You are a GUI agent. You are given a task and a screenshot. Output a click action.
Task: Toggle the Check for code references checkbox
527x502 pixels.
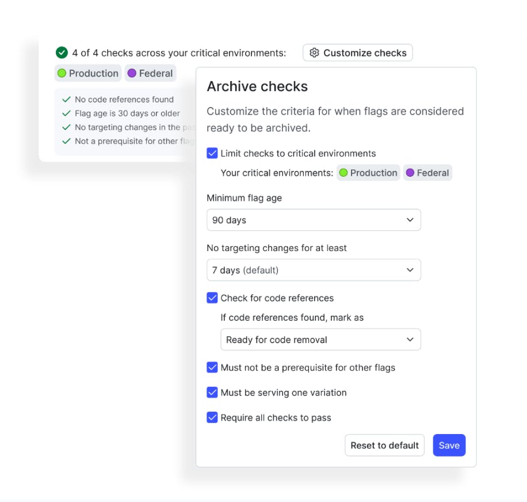(212, 298)
